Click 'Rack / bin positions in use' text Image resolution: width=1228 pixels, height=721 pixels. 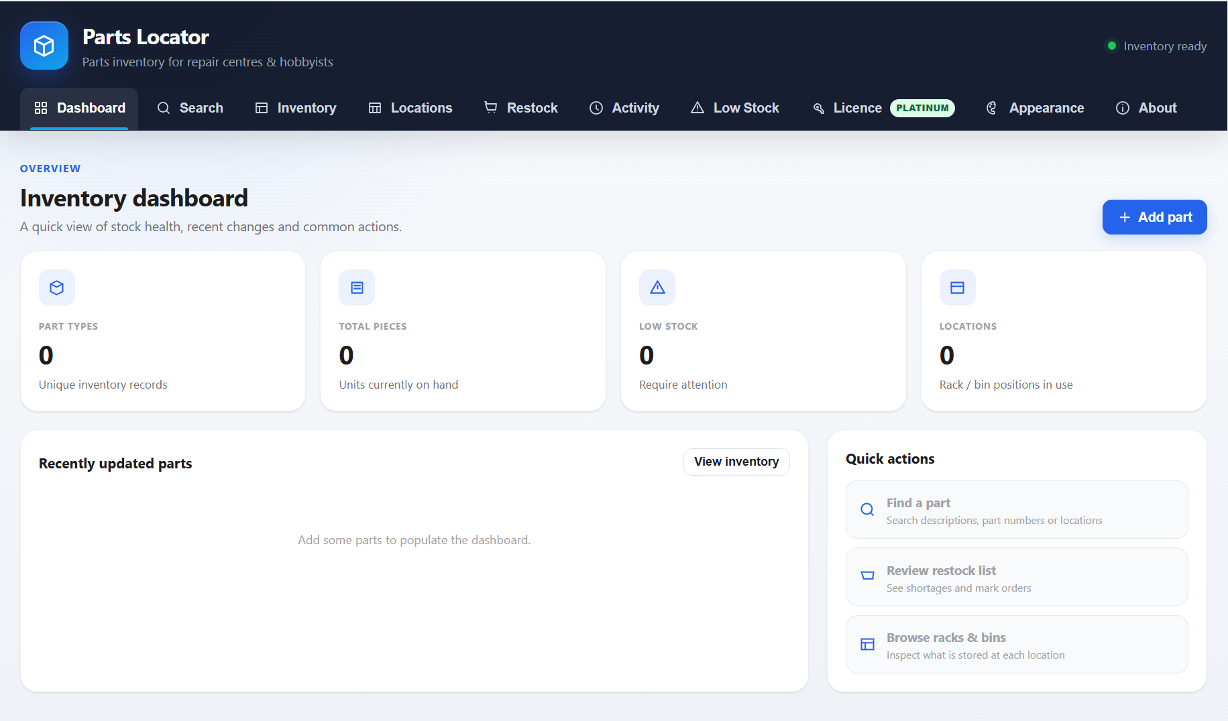[x=1006, y=385]
